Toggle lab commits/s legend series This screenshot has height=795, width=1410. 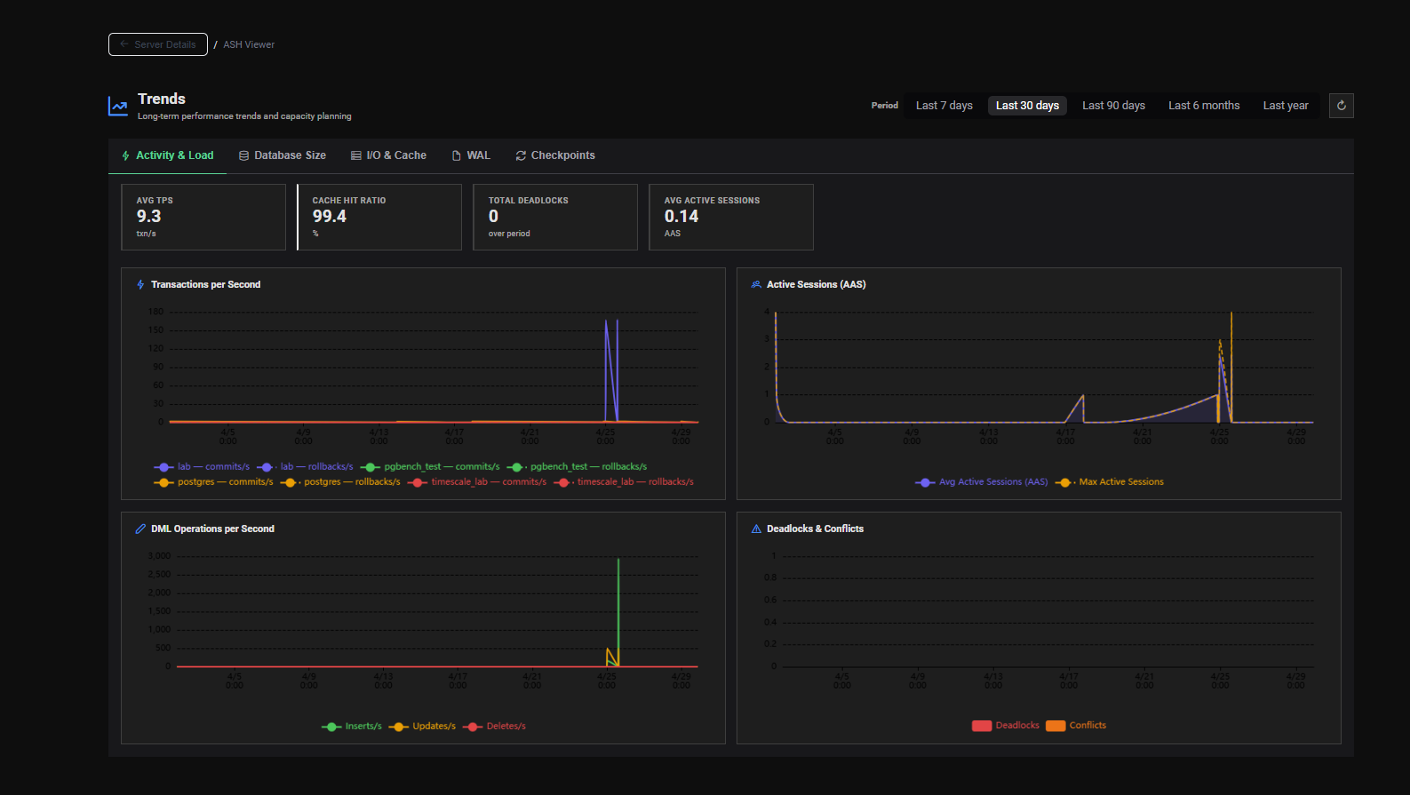click(x=202, y=467)
